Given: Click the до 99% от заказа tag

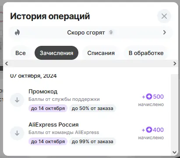Looking at the screenshot, I should (x=92, y=141).
